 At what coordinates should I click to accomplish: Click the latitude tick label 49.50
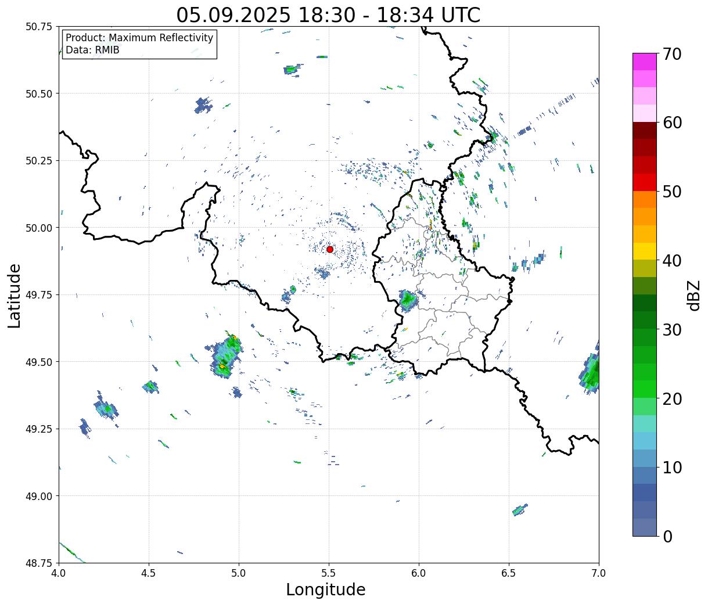point(38,362)
